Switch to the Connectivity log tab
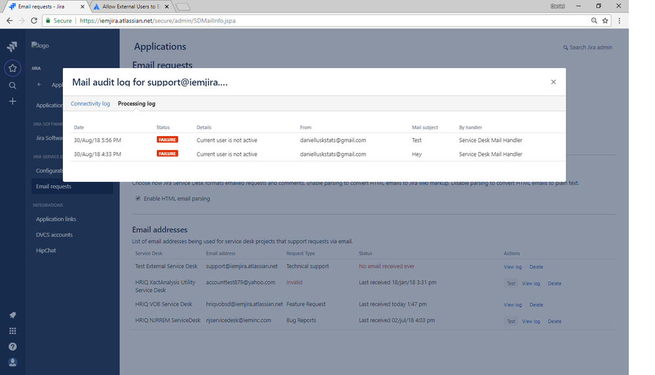 coord(90,103)
